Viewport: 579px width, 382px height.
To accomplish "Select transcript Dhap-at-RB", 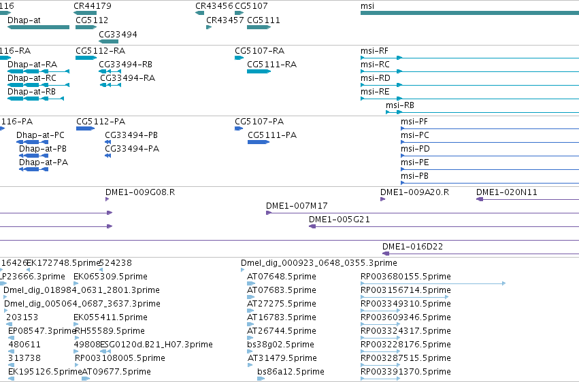I will coord(36,99).
